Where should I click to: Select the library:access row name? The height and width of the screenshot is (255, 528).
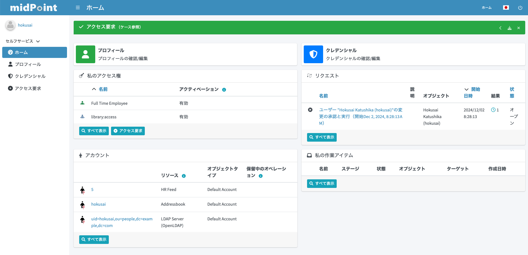coord(104,117)
